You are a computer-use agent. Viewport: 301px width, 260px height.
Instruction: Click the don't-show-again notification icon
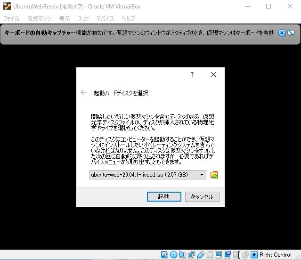[291, 33]
